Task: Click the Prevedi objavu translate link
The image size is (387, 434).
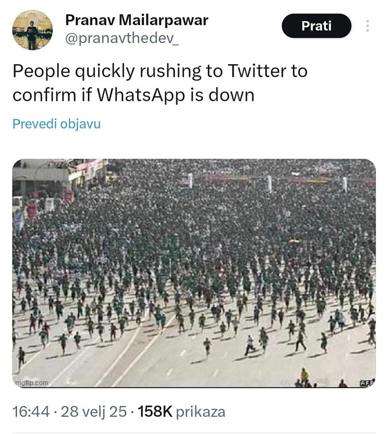Action: [x=56, y=124]
